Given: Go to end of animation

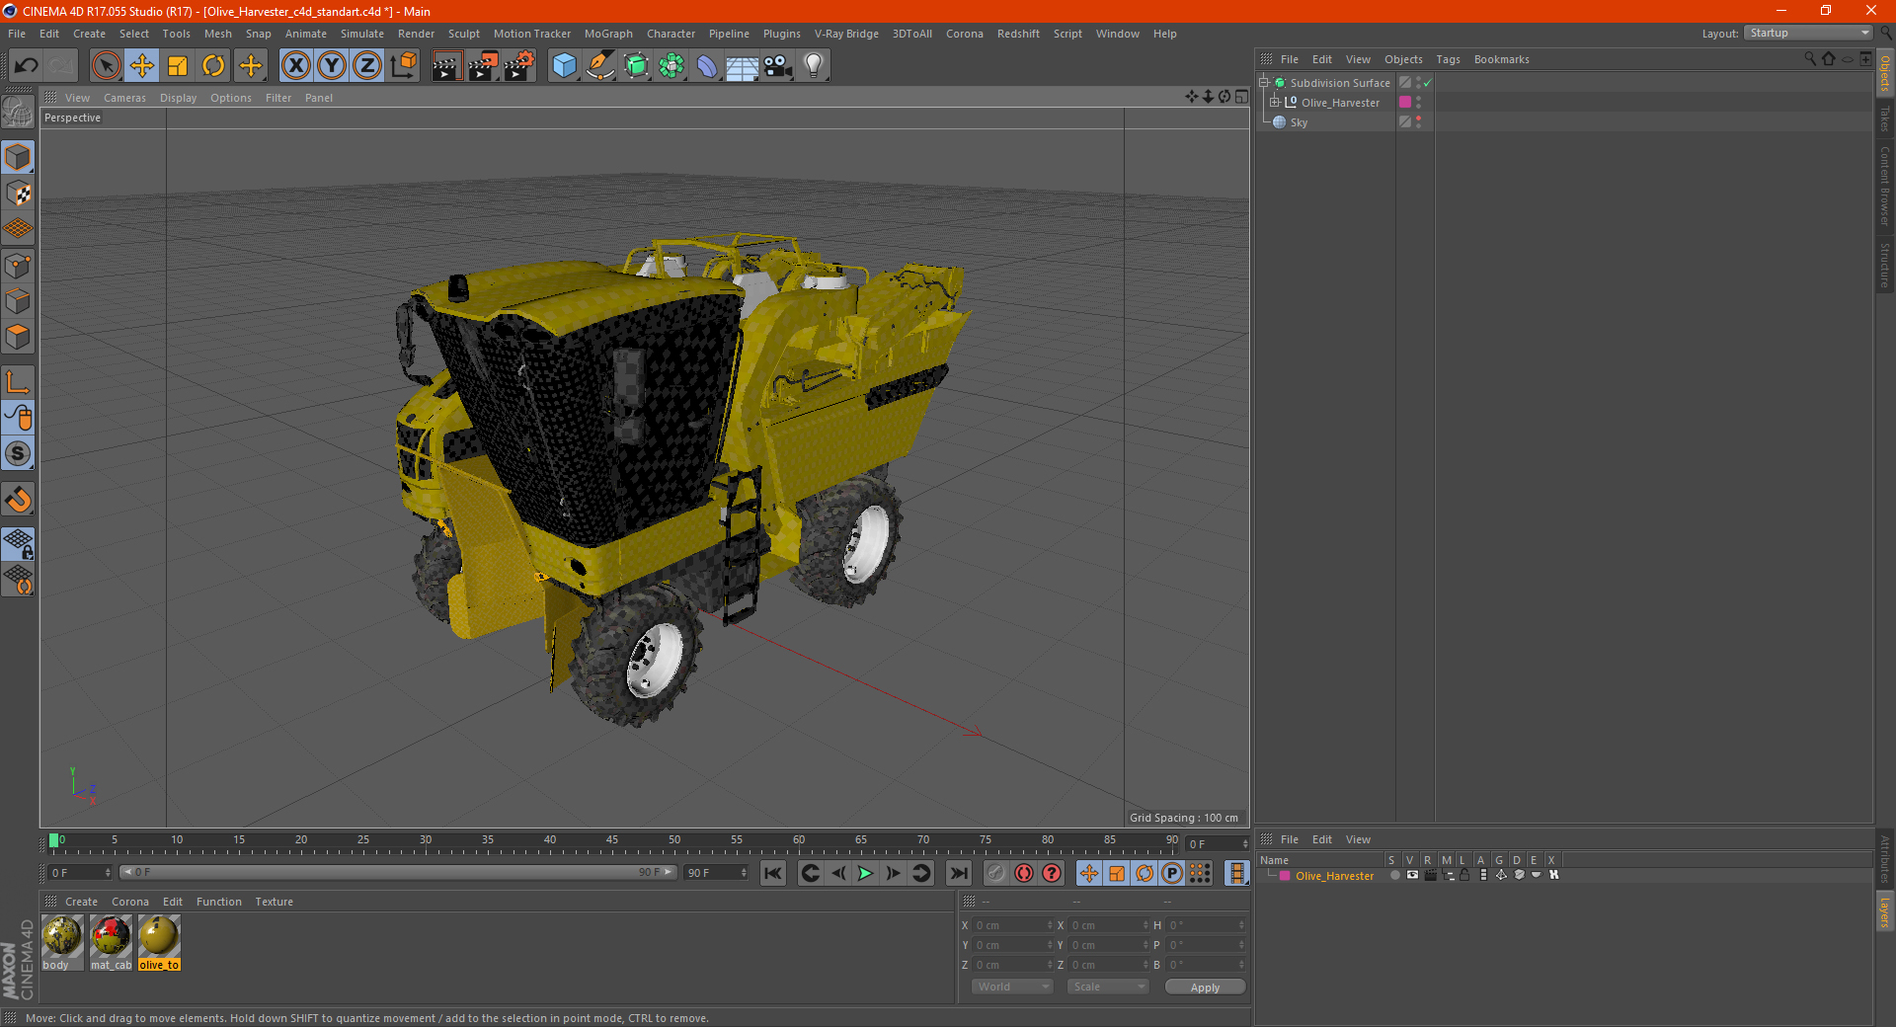Looking at the screenshot, I should pyautogui.click(x=958, y=873).
